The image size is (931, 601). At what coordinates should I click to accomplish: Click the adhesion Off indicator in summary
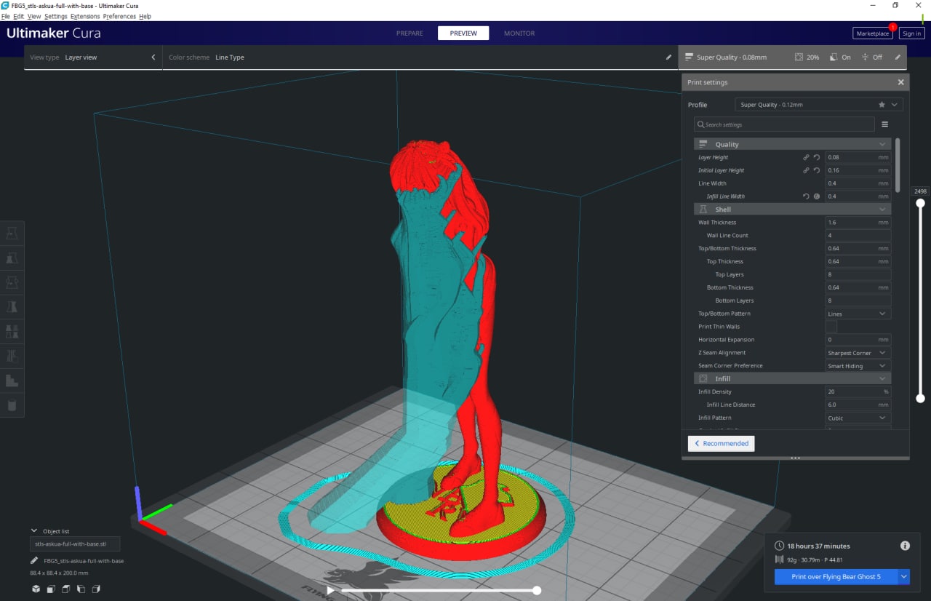[x=871, y=57]
